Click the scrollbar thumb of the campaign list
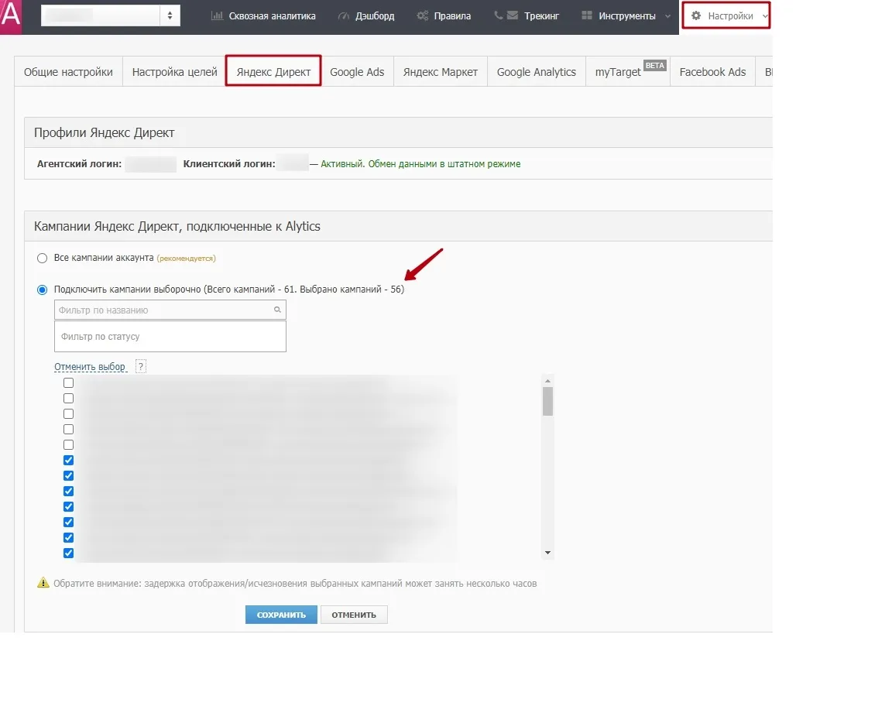The width and height of the screenshot is (892, 706). [547, 401]
